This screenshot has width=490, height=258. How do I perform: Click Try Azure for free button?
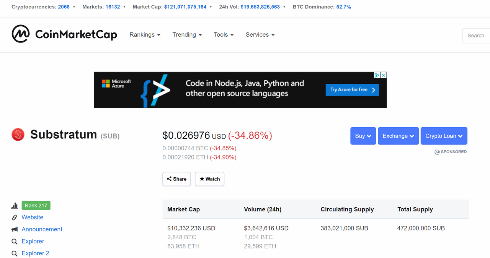[x=352, y=90]
